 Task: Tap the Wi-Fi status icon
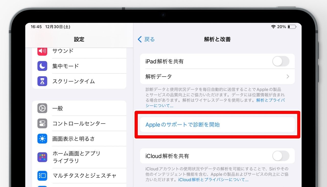tap(273, 27)
